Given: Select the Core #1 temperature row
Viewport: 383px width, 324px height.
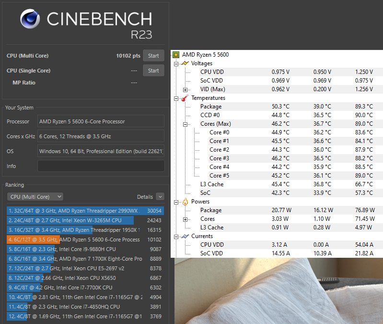Looking at the screenshot, I should coord(295,141).
